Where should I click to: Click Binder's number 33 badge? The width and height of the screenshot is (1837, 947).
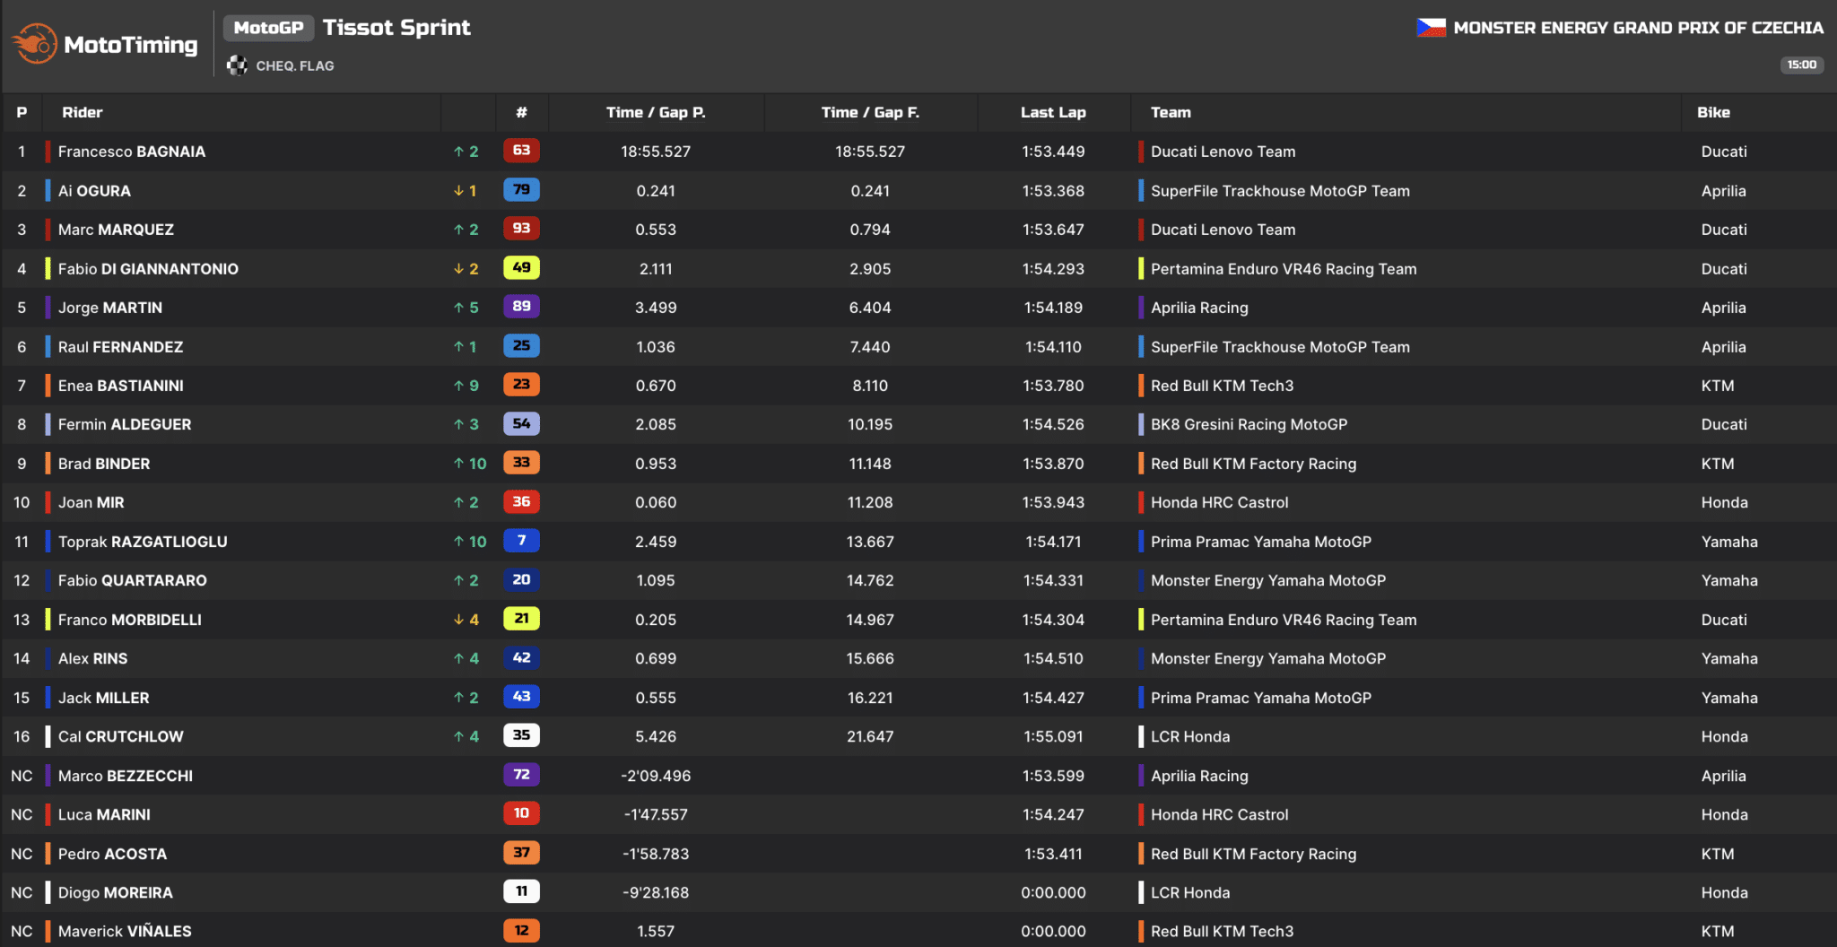point(521,463)
